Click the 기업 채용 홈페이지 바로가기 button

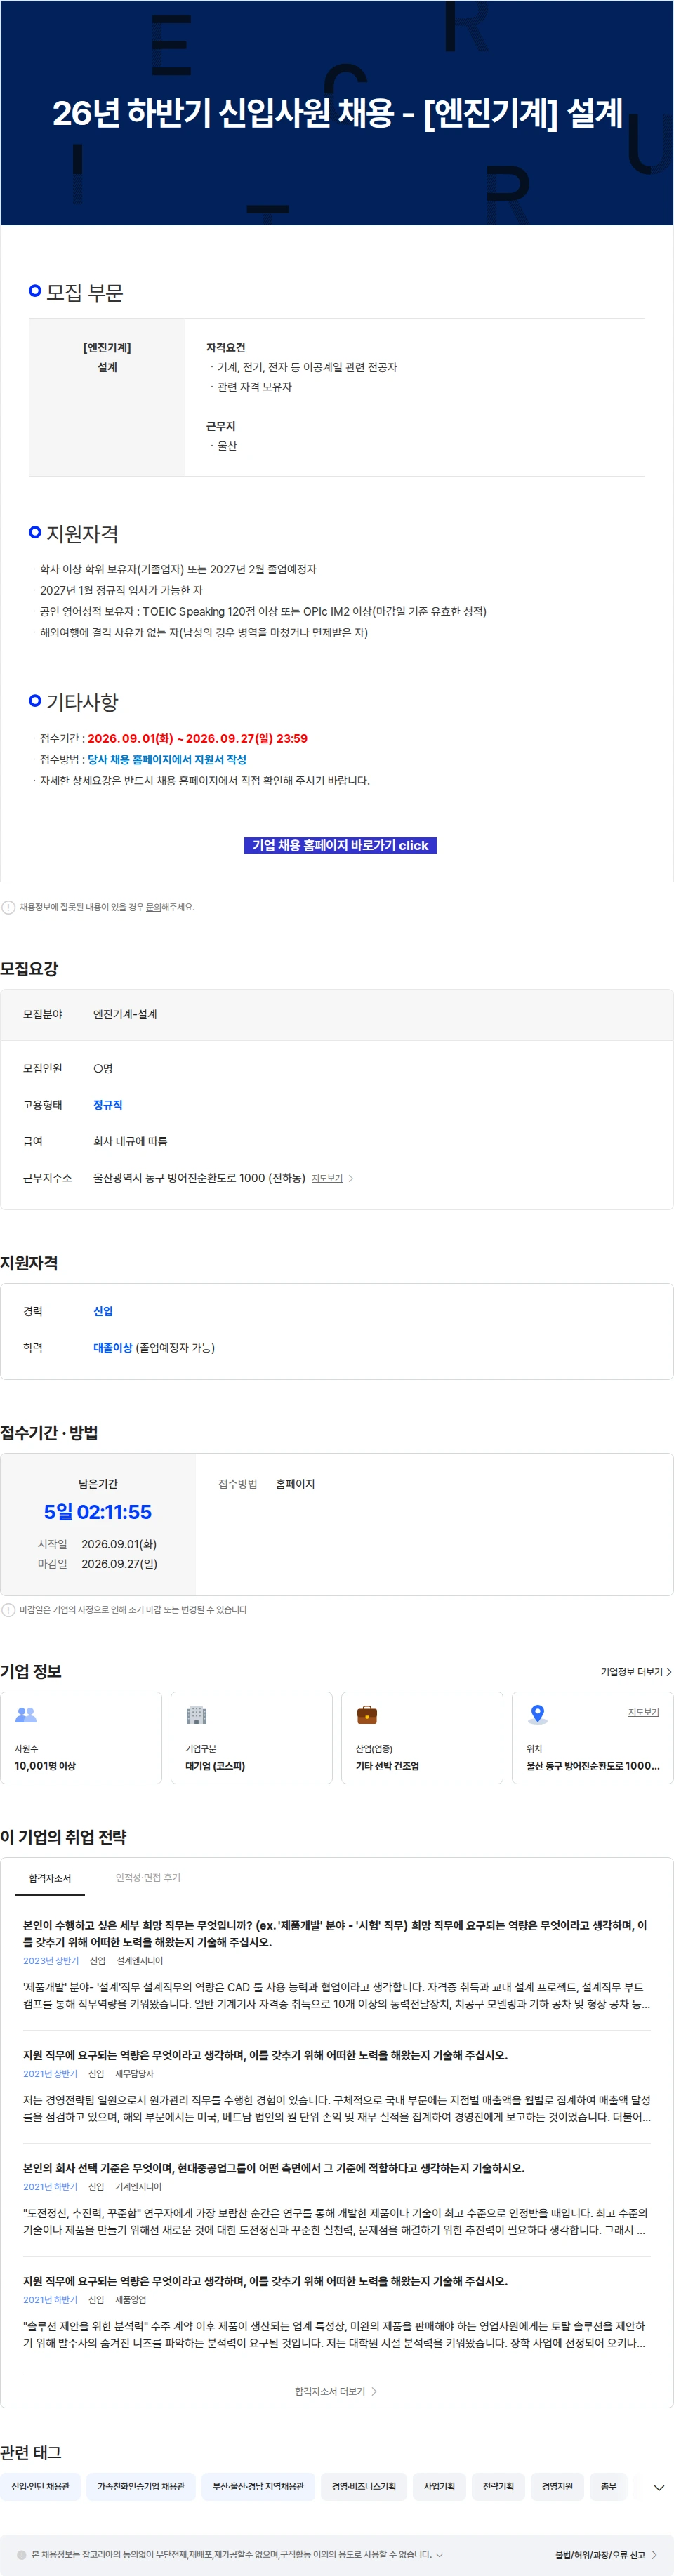[340, 845]
